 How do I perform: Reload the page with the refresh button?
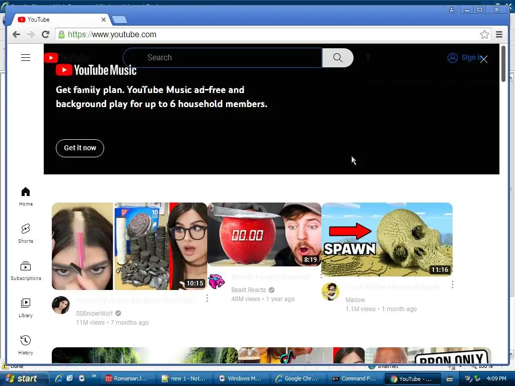[x=46, y=35]
